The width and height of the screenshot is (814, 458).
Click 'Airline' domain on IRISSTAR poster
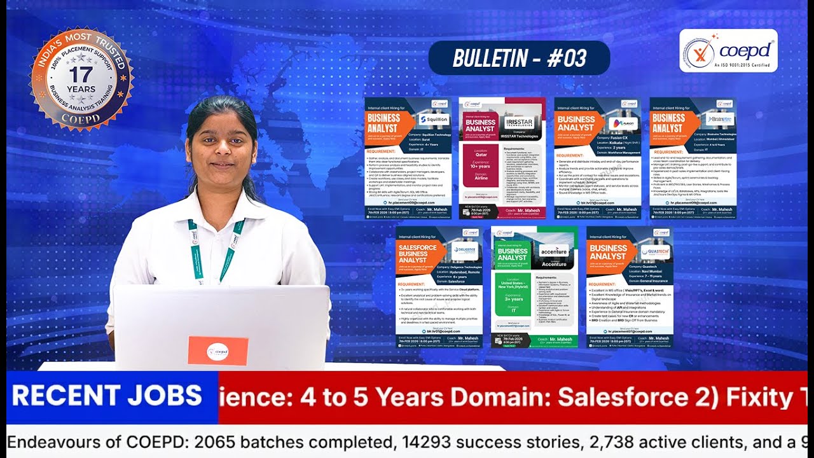tap(481, 179)
